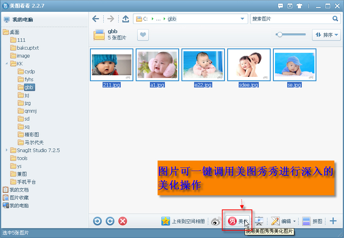This screenshot has width=344, height=238.
Task: Click the magnifier search icon
Action: pos(335,19)
